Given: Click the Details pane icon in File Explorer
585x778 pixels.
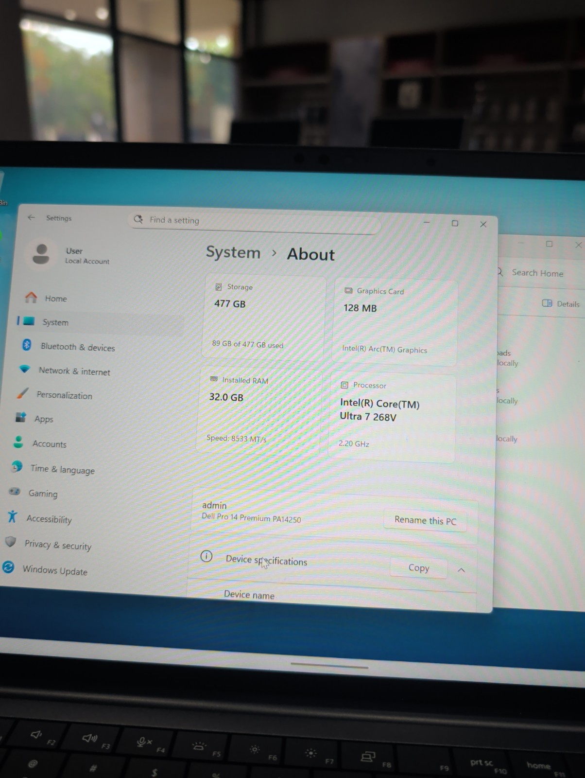Looking at the screenshot, I should click(547, 303).
